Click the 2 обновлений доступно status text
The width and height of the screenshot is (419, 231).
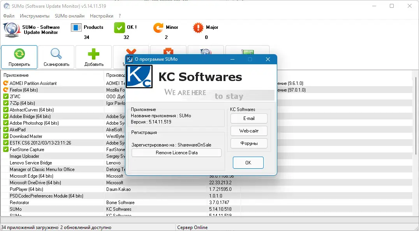click(86, 227)
